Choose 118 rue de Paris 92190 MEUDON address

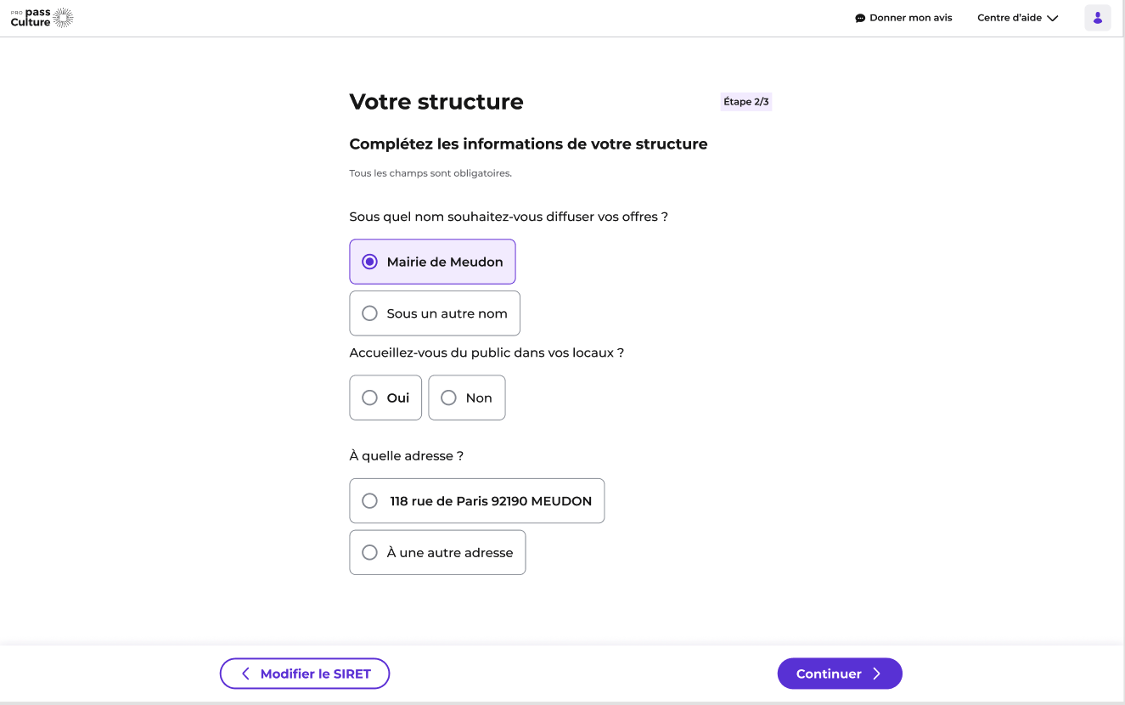coord(477,501)
